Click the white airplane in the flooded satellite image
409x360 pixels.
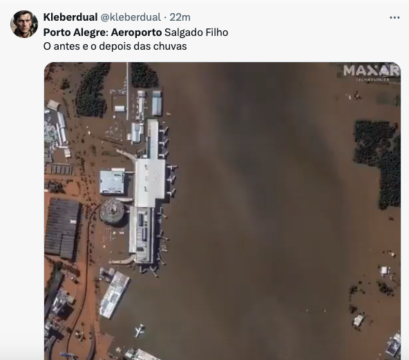(140, 331)
